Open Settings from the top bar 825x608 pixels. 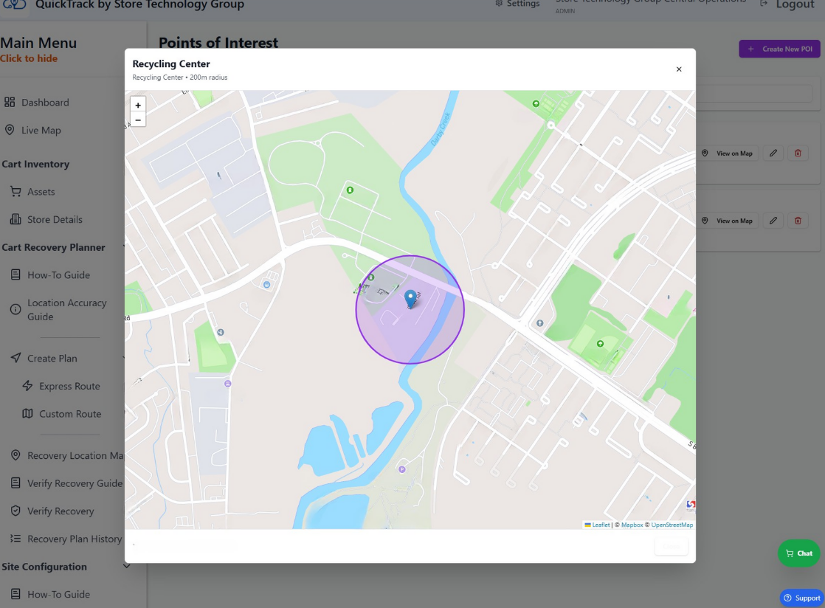(x=517, y=4)
